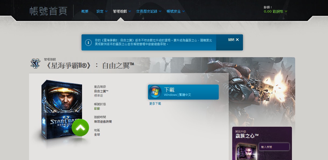Expand the dropdown arrow next to 設定

tap(106, 12)
